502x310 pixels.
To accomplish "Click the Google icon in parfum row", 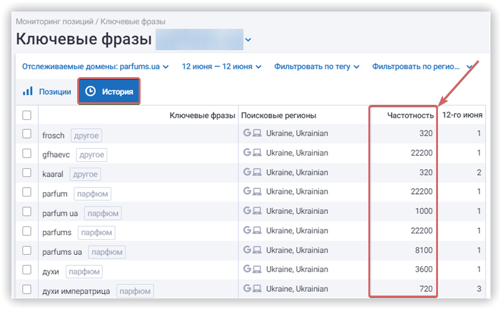I will [x=247, y=191].
